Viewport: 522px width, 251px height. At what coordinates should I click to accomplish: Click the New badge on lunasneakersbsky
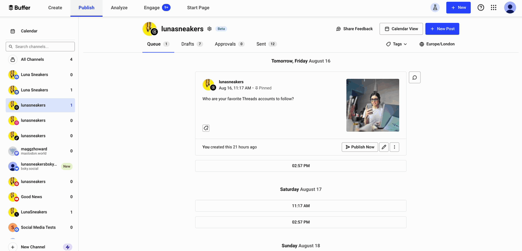[67, 166]
